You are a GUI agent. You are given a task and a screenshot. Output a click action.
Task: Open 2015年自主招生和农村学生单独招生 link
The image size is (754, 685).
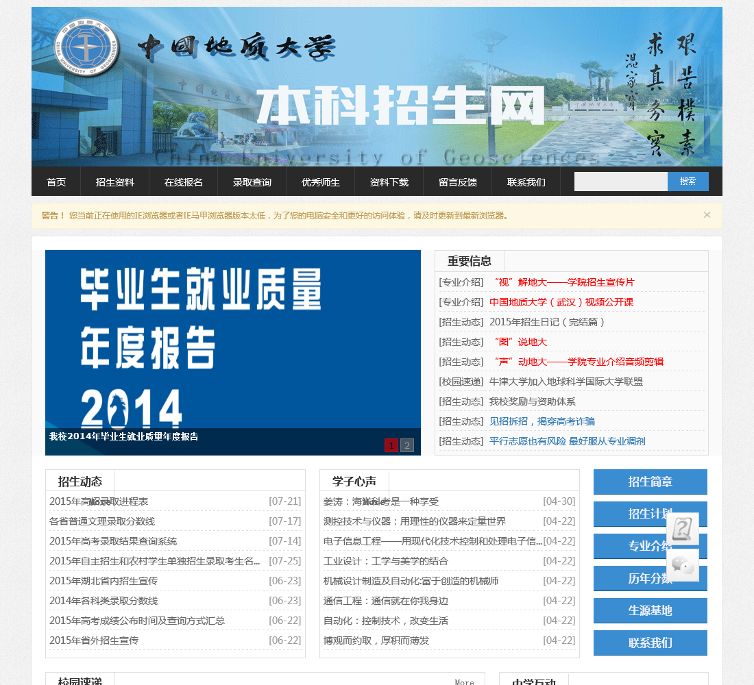pyautogui.click(x=154, y=561)
